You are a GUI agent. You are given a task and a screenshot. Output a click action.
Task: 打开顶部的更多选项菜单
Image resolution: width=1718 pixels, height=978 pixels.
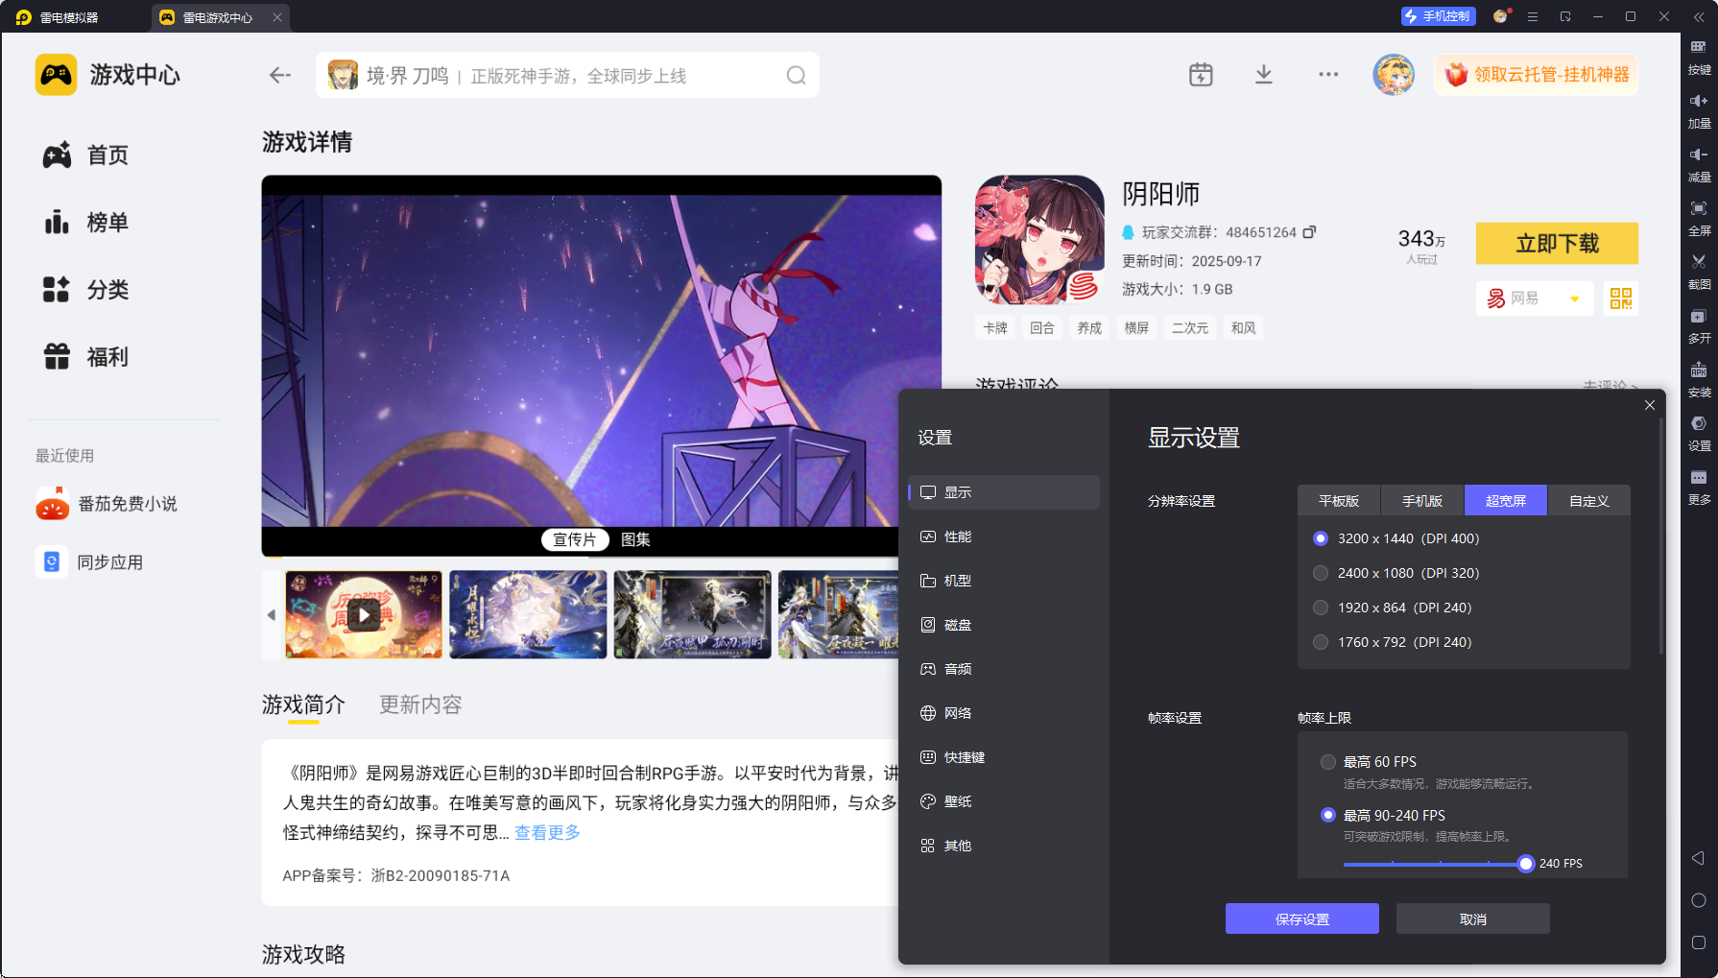1328,74
